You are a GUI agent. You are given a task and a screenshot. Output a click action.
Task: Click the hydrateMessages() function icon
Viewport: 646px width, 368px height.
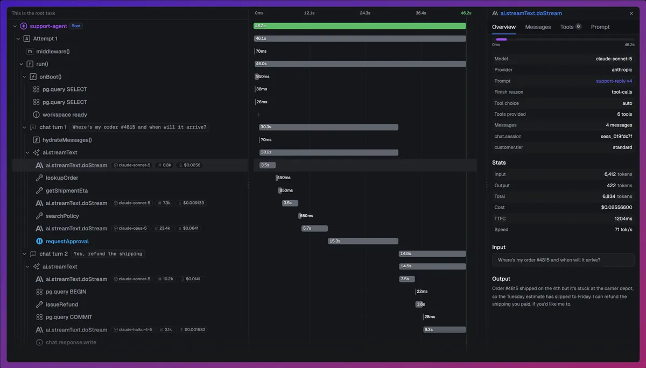(37, 140)
